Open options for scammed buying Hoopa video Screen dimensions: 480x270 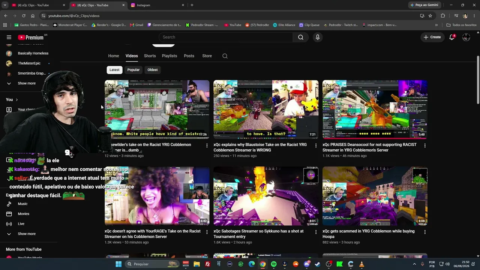(425, 232)
